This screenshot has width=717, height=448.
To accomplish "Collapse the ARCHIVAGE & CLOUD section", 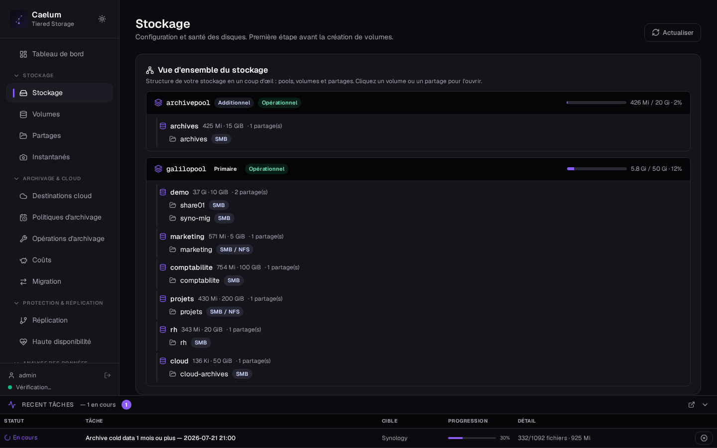I will [16, 179].
